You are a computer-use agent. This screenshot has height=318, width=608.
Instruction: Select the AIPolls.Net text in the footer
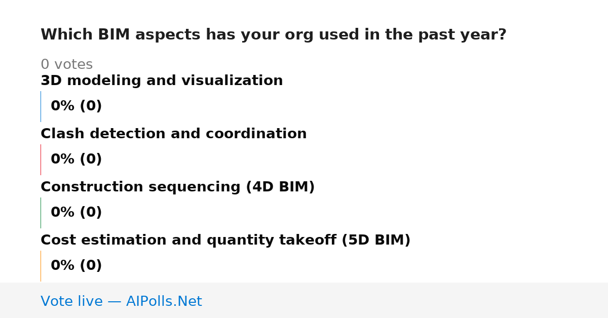tap(164, 302)
